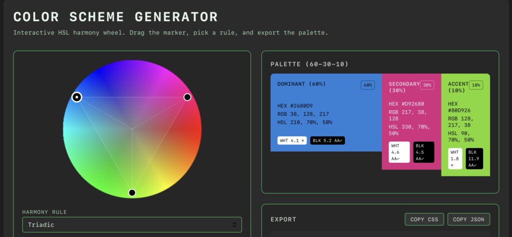Click the HSL 210, 70%, 50% text
The image size is (512, 237).
pos(304,122)
